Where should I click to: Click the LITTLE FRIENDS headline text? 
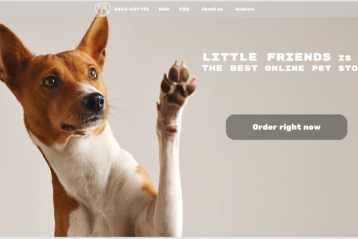[267, 57]
